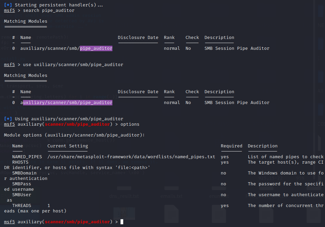Click 'Description' header in the first results table
This screenshot has width=325, height=227.
coord(219,38)
